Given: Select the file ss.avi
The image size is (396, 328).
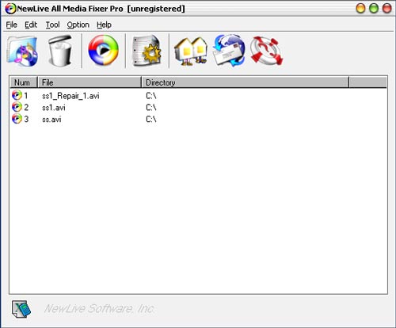Looking at the screenshot, I should click(x=51, y=120).
